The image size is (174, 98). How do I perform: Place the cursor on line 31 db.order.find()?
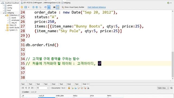(x=42, y=45)
